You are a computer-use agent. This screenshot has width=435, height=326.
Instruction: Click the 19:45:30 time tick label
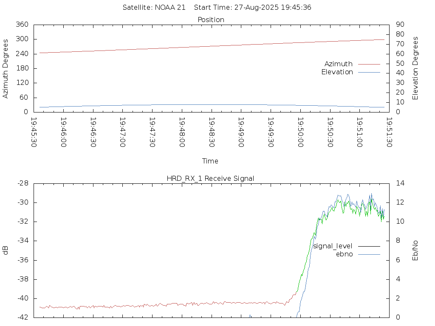pyautogui.click(x=34, y=132)
